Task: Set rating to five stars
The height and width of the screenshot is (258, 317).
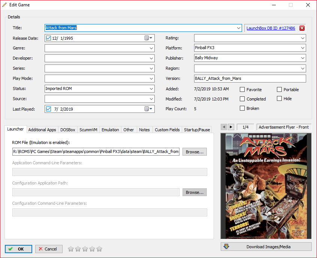Action: point(99,249)
